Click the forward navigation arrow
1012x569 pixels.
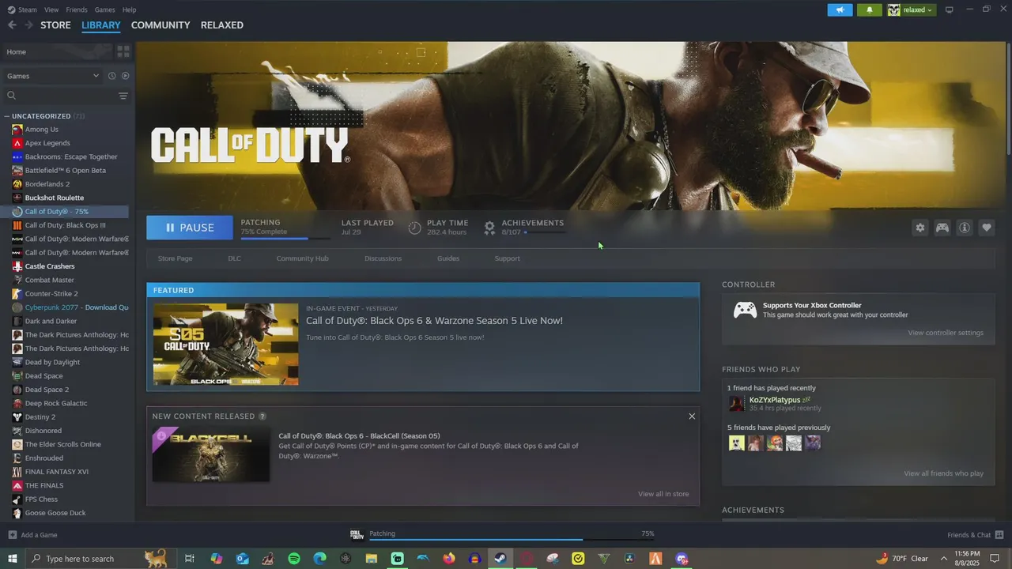click(x=28, y=25)
